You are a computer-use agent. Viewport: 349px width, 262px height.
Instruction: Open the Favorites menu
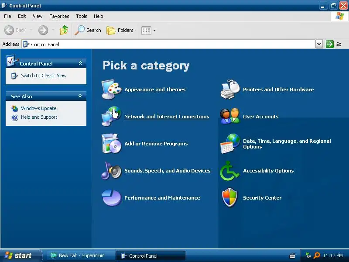click(x=59, y=16)
